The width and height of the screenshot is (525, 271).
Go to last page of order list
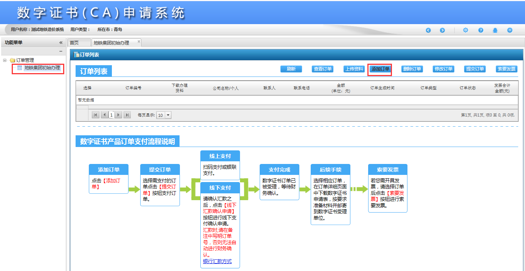tap(127, 115)
